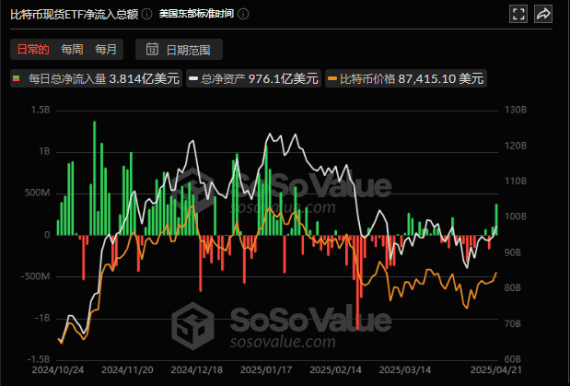570x386 pixels.
Task: Switch to the 每周 weekly view
Action: 72,49
